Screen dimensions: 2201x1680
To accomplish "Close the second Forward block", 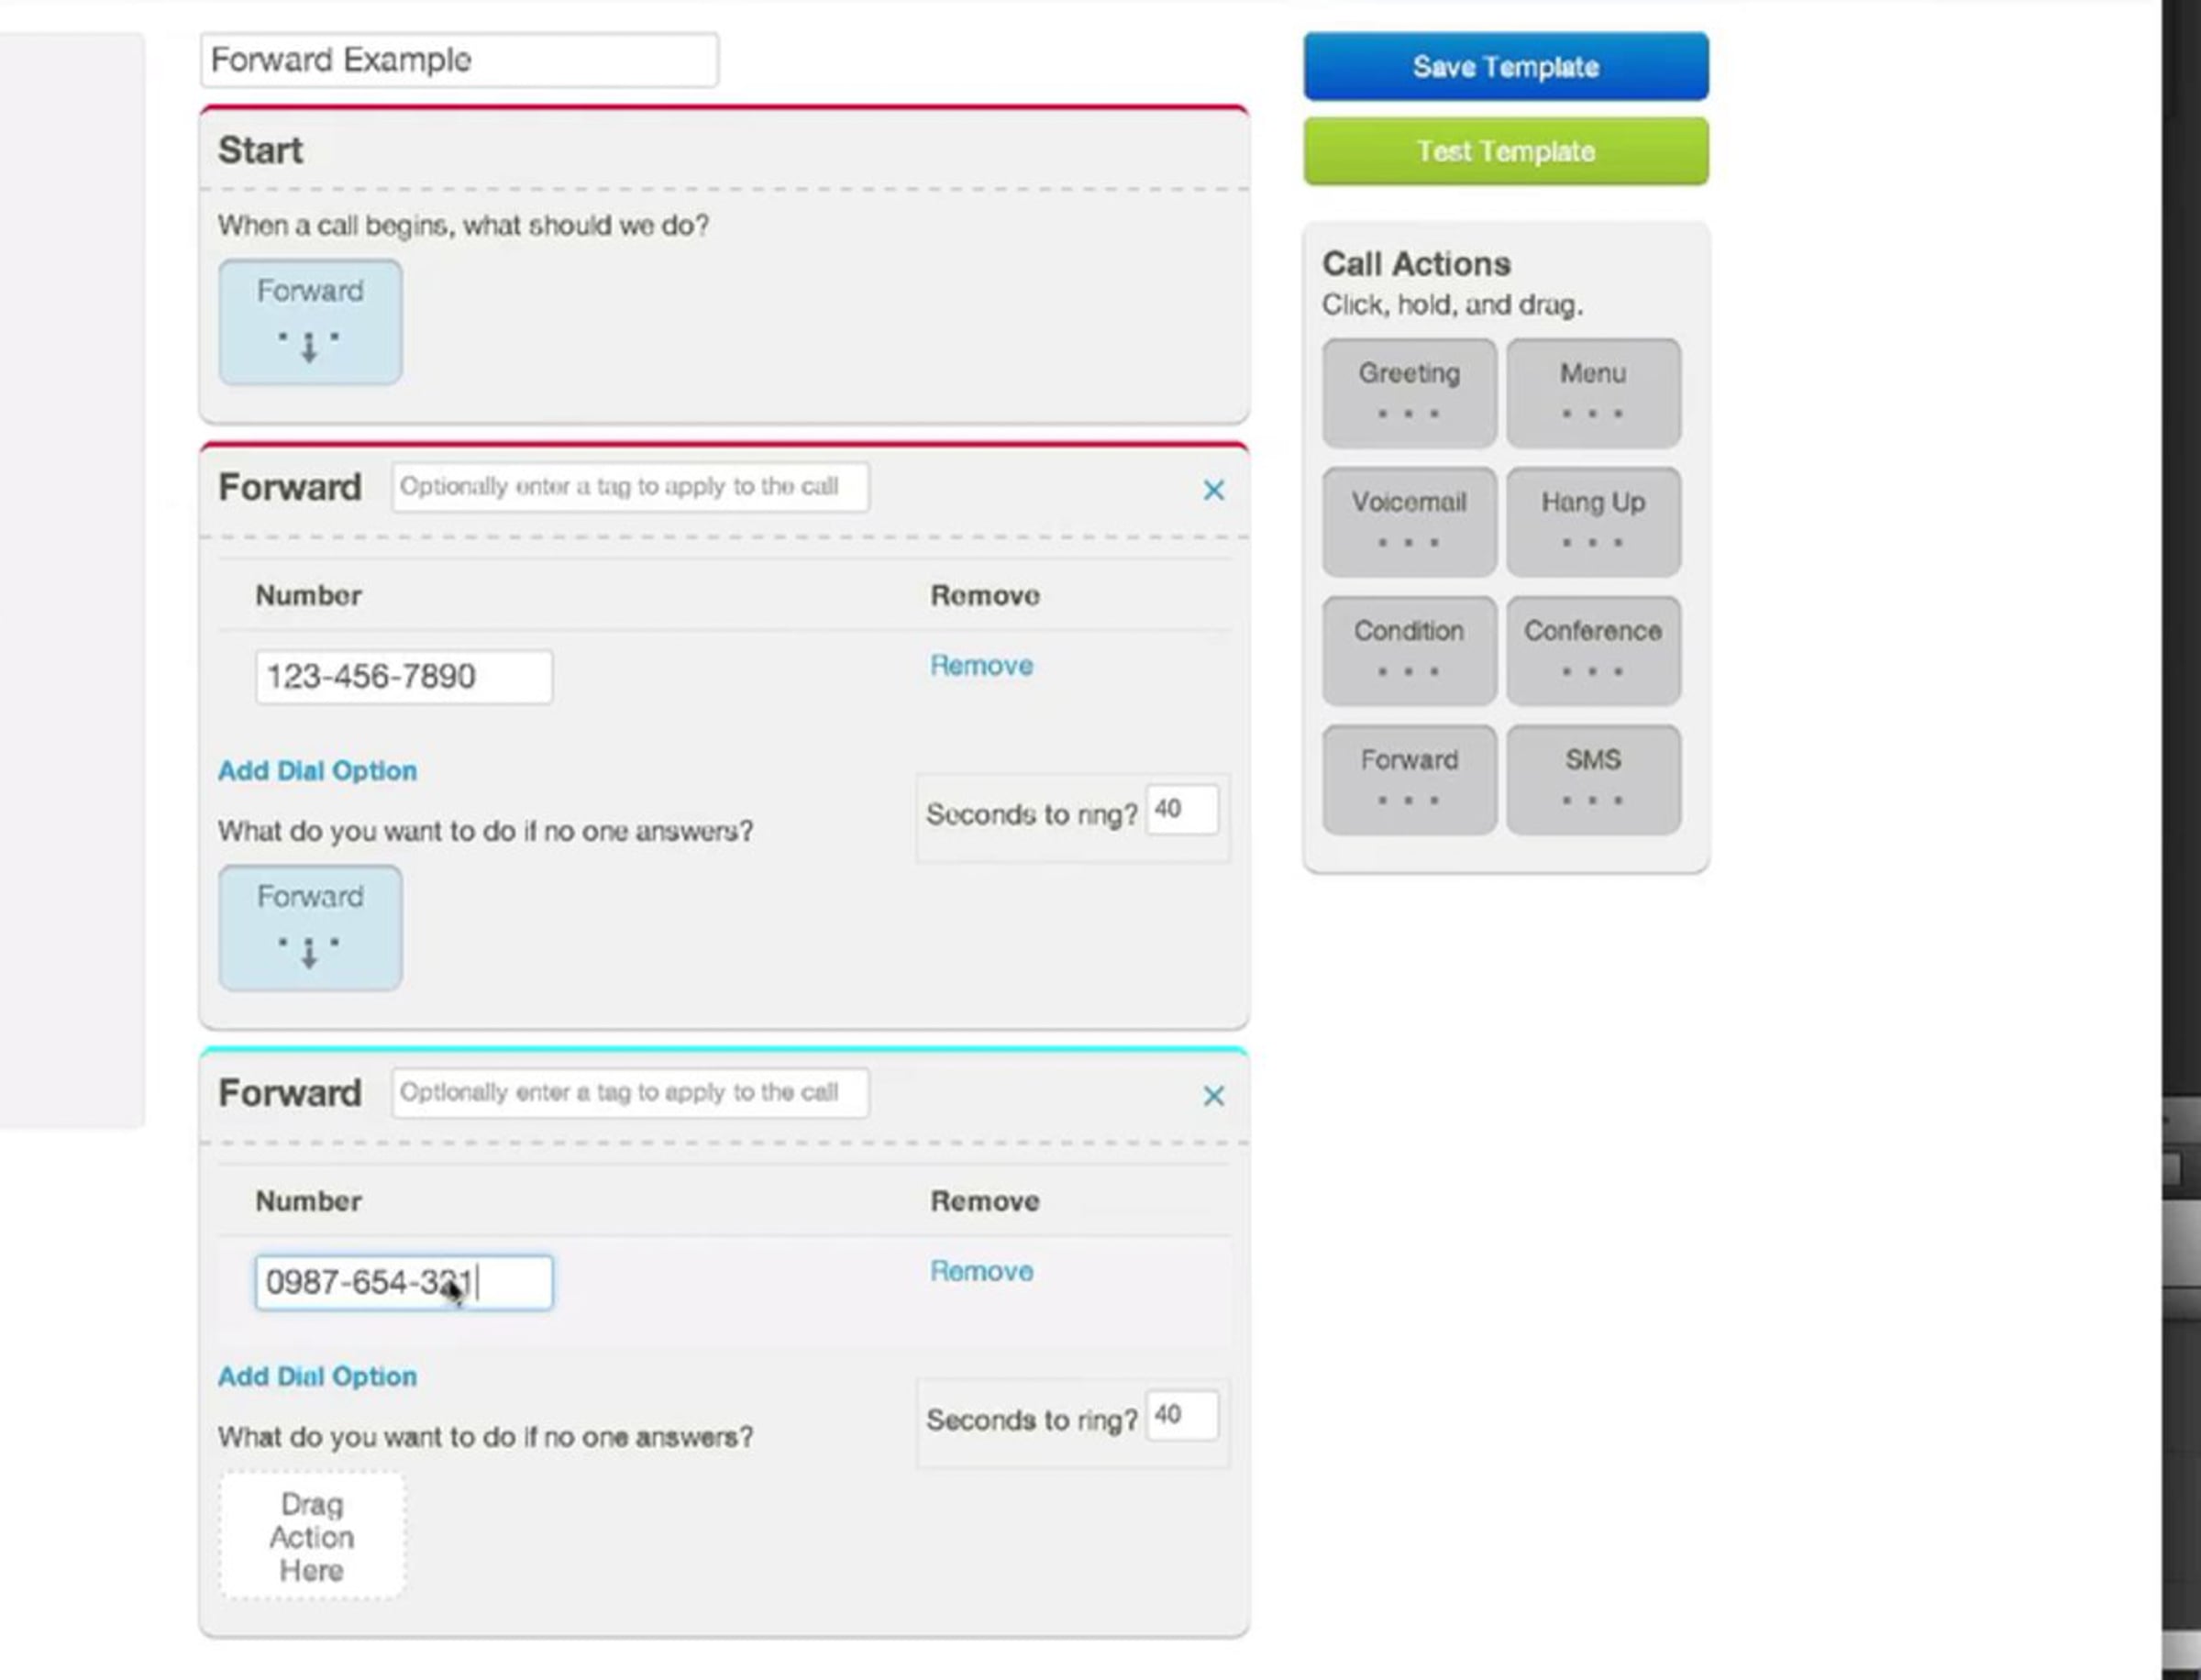I will [x=1213, y=1096].
